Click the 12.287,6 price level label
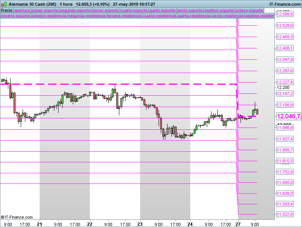Screen dimensions: 302x227 click(285, 71)
